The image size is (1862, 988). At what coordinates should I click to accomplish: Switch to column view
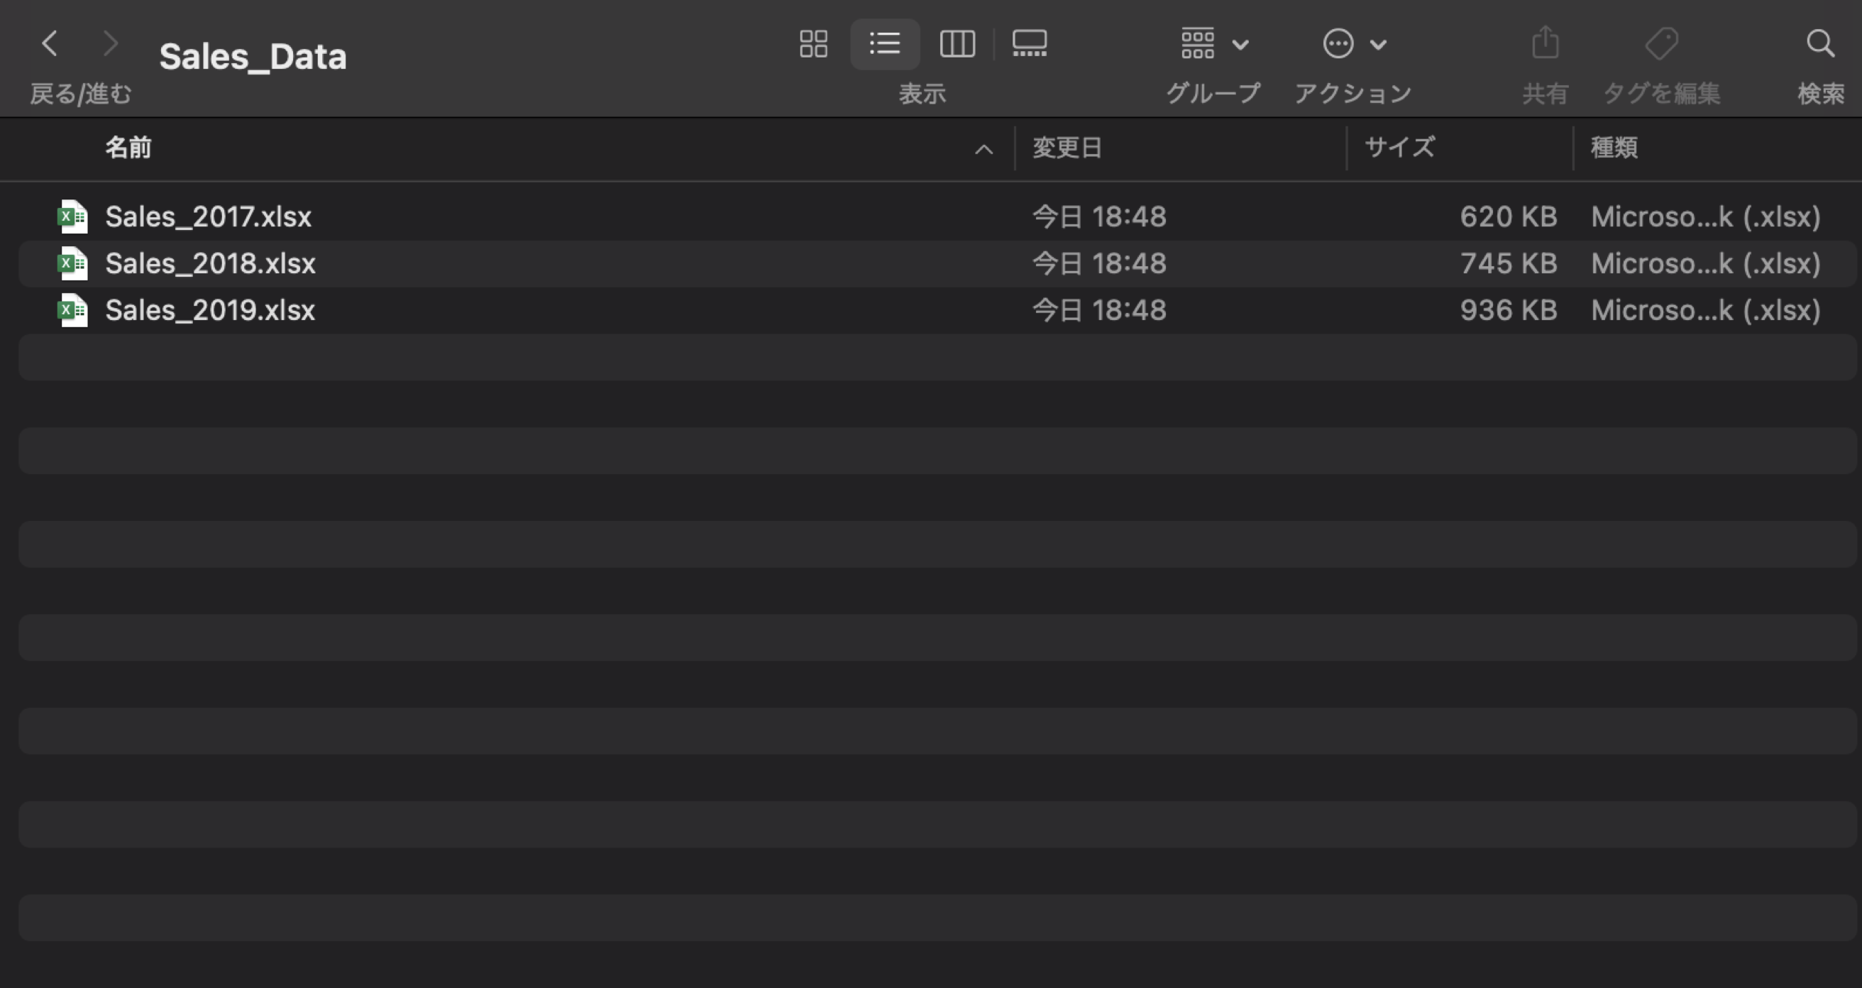tap(957, 43)
